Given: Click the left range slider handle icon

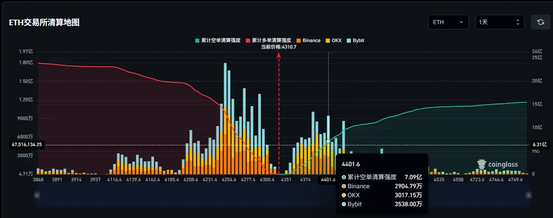Looking at the screenshot, I should (x=37, y=195).
